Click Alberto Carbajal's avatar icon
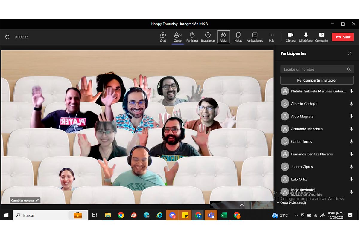Viewport: 359px width, 239px height. coord(285,104)
